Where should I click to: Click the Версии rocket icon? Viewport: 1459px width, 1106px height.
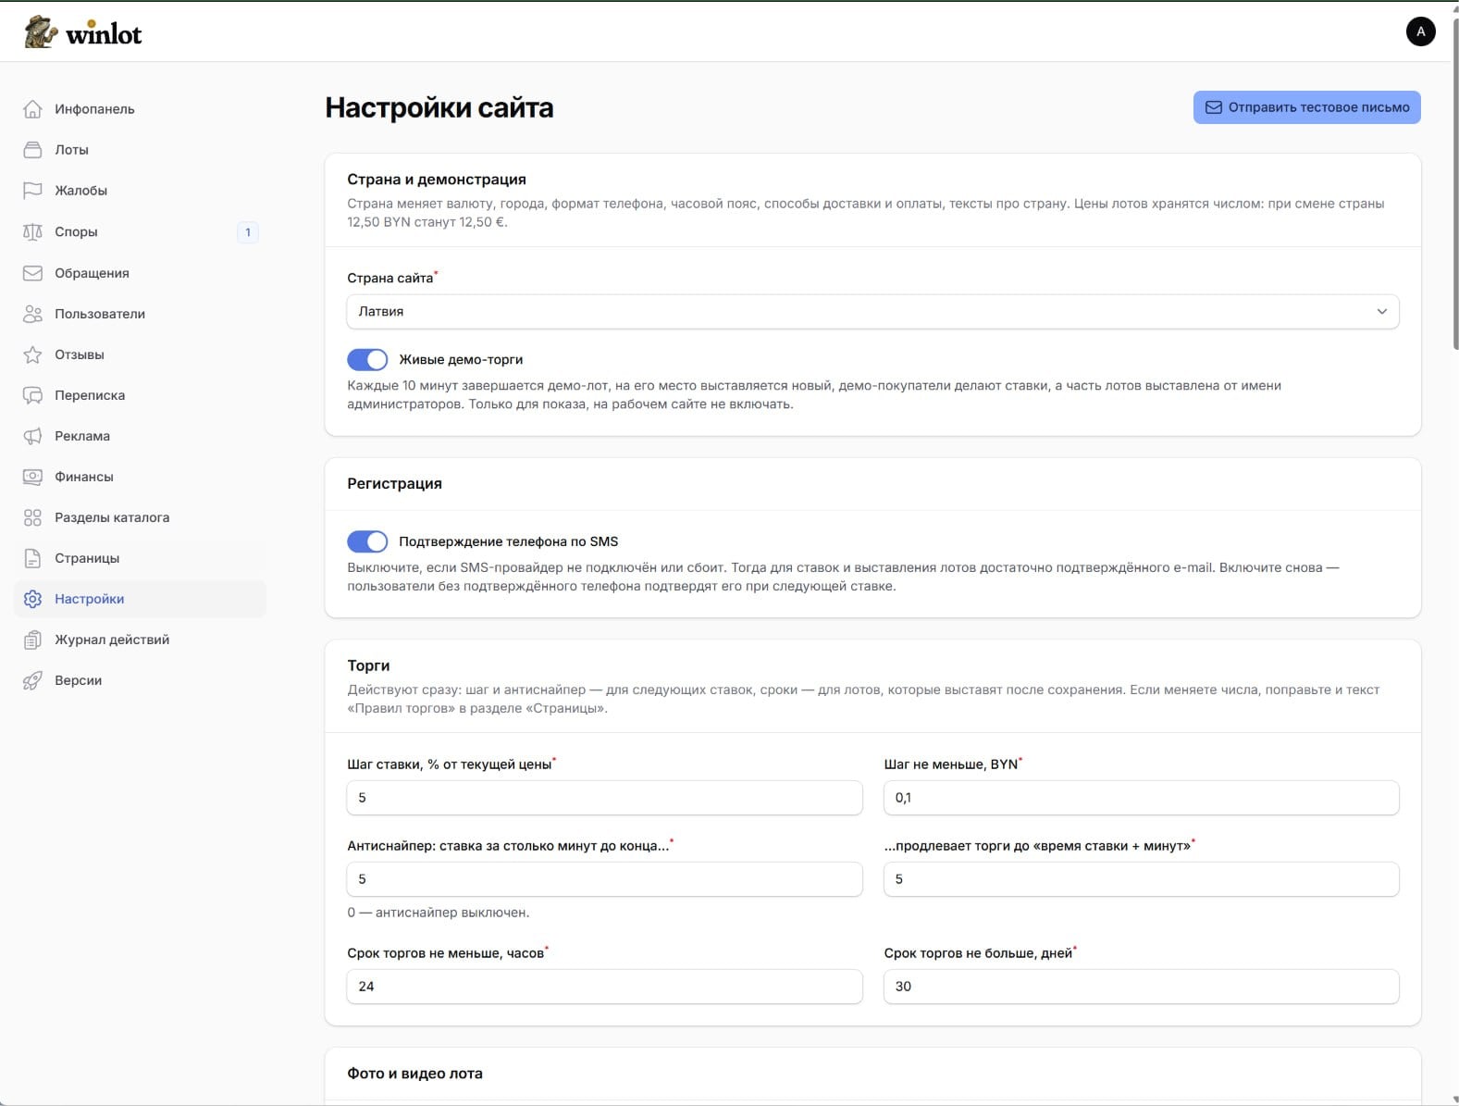click(32, 680)
